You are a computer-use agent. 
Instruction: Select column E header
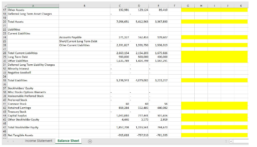click(x=158, y=6)
